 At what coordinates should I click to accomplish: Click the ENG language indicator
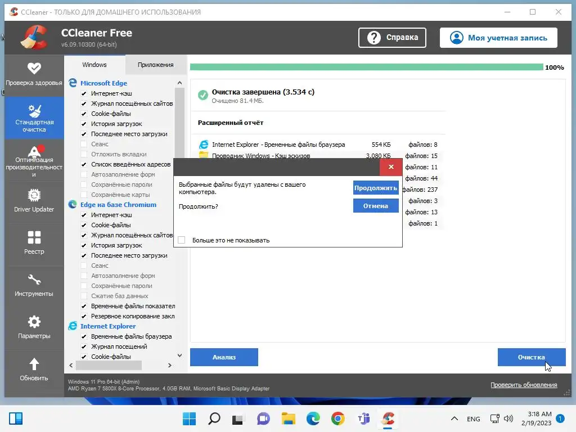(x=474, y=418)
